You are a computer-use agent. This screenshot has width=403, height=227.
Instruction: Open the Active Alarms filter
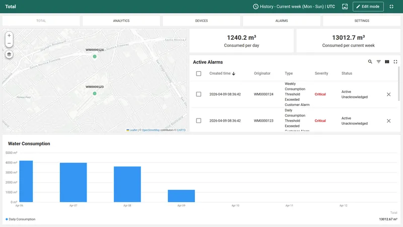[x=379, y=62]
